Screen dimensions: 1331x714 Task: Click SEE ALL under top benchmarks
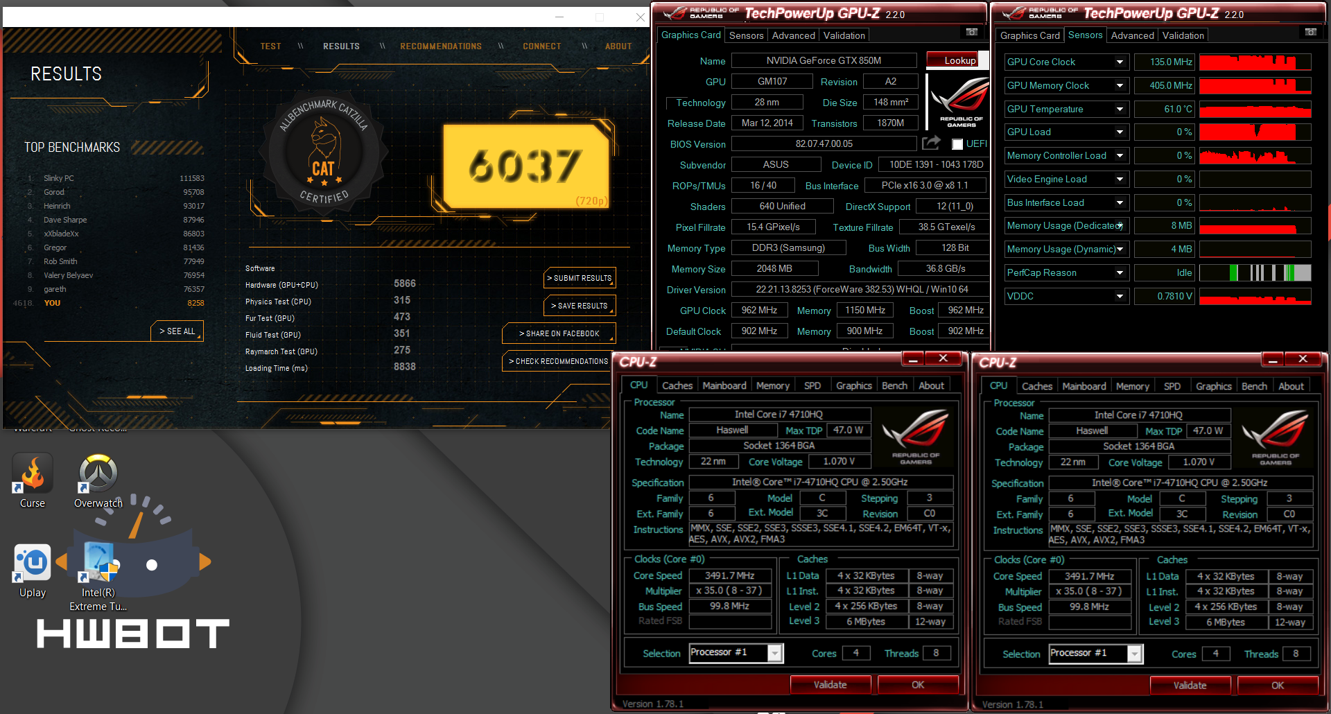[177, 331]
